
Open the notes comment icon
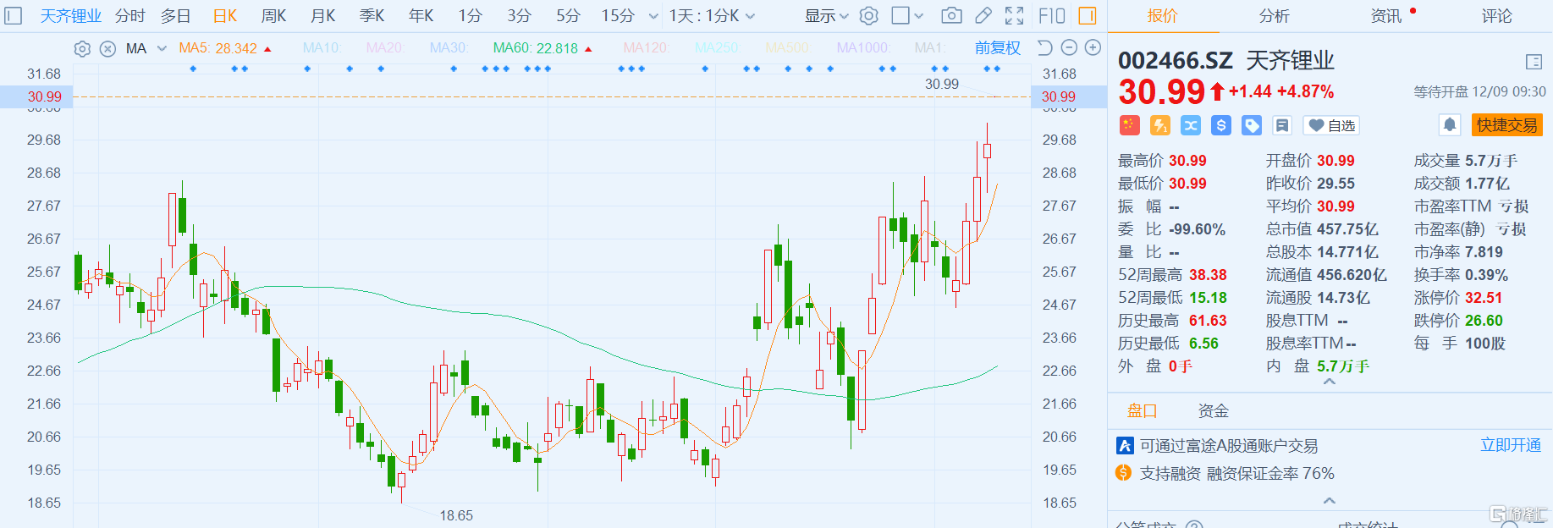1282,125
